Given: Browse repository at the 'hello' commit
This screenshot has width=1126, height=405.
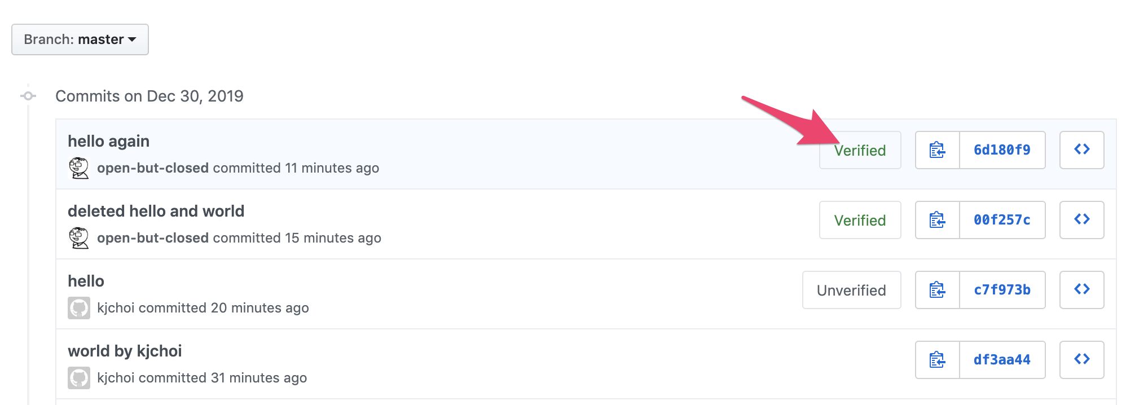Looking at the screenshot, I should point(1081,290).
